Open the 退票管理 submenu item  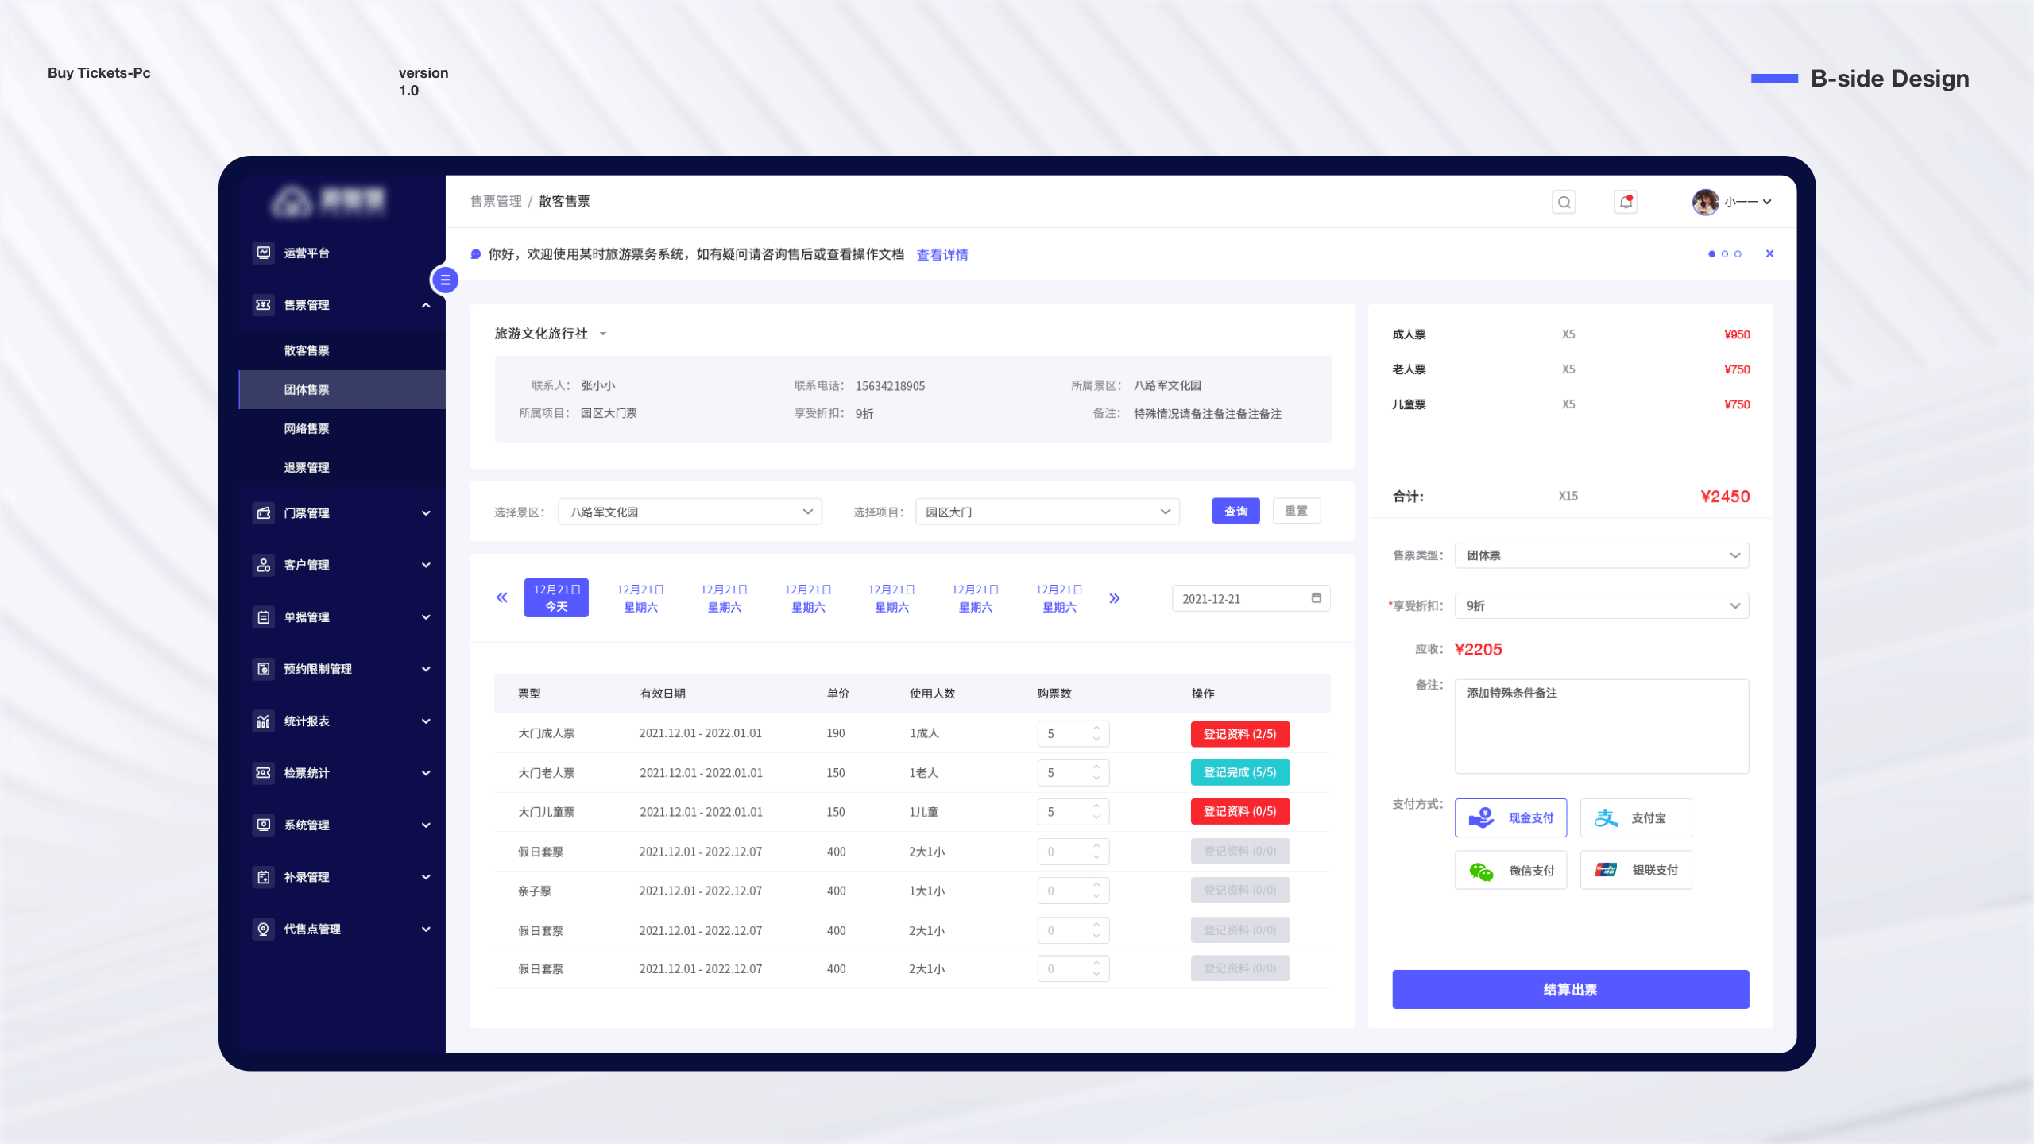pyautogui.click(x=342, y=467)
